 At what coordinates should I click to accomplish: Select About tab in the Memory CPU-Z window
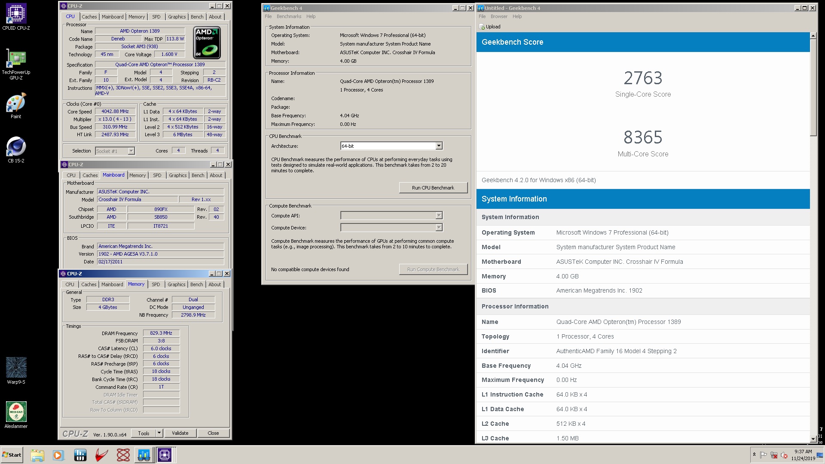[x=215, y=284]
